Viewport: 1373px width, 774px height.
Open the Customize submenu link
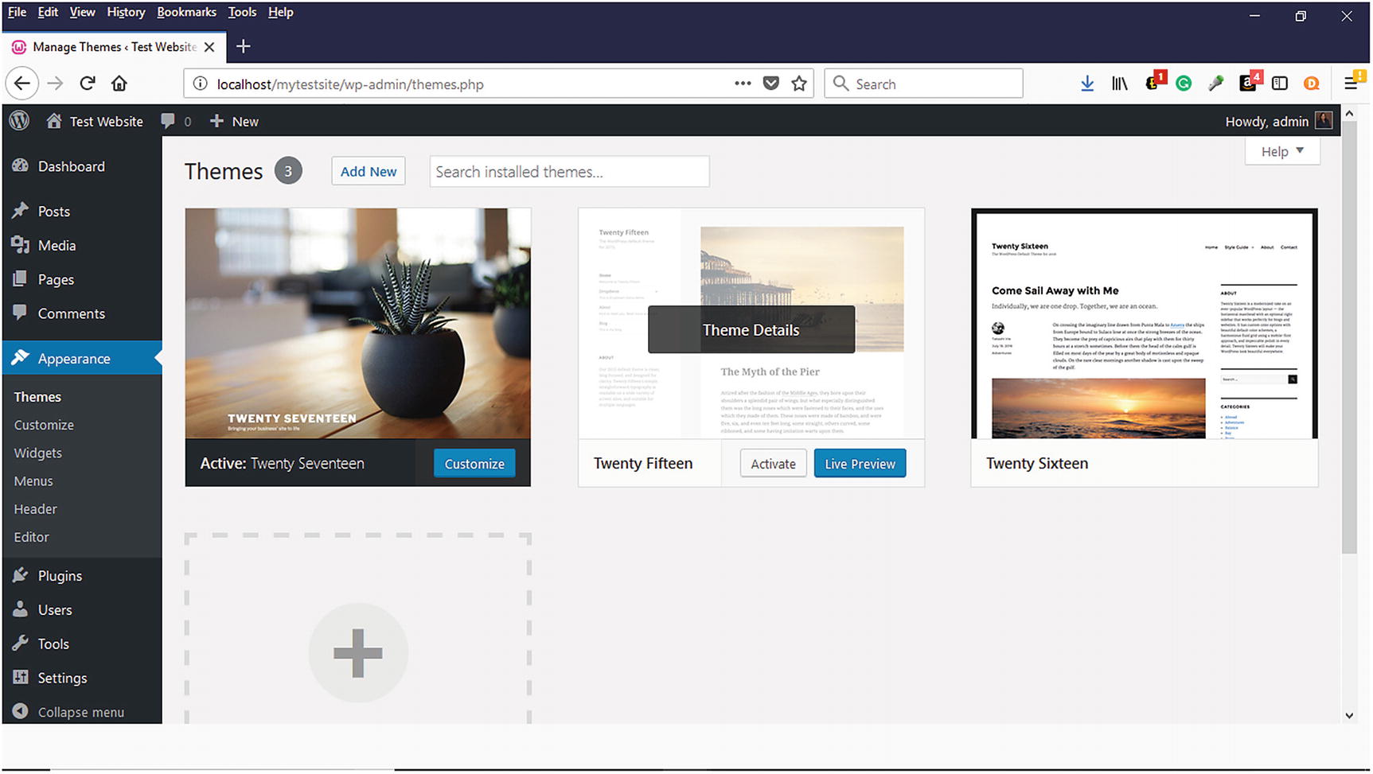pyautogui.click(x=44, y=425)
